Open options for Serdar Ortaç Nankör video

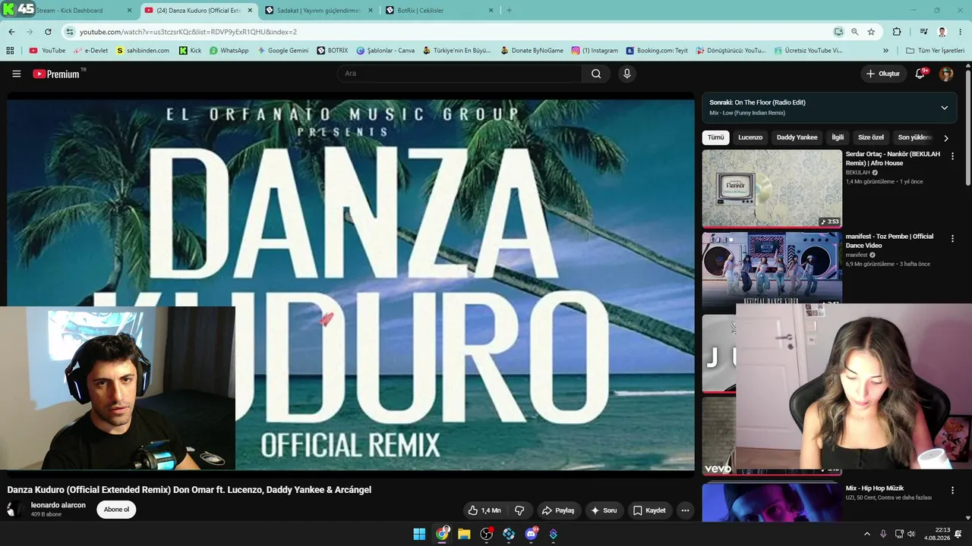952,156
